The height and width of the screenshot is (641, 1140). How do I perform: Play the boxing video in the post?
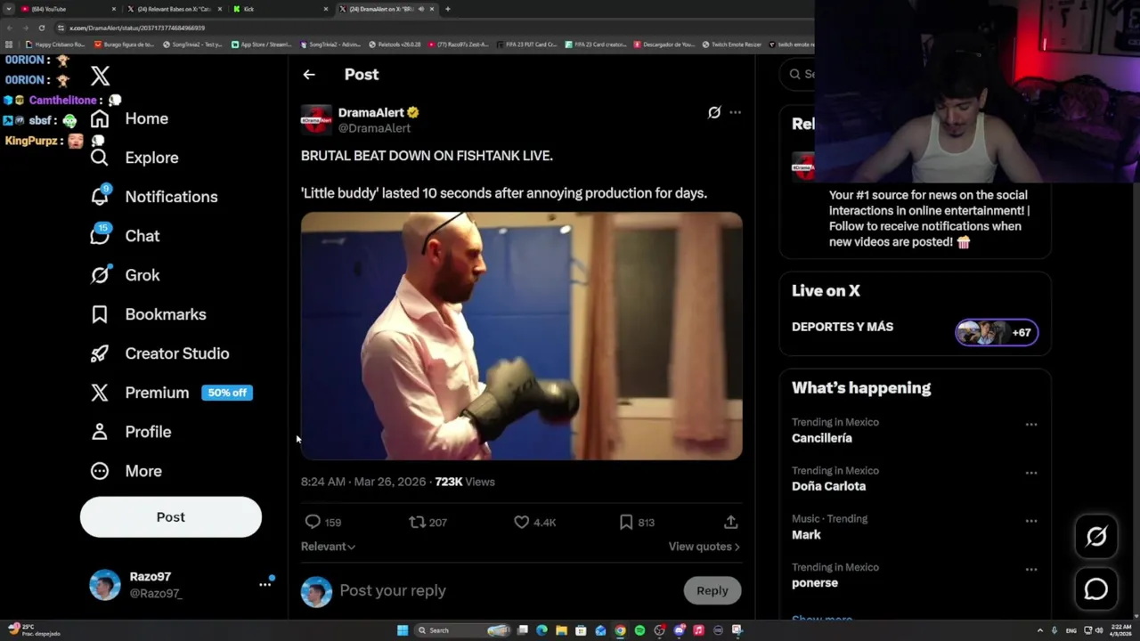521,336
